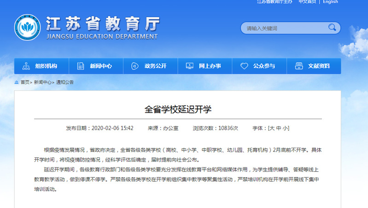Open the 网上办事 navigation menu

(x=210, y=66)
